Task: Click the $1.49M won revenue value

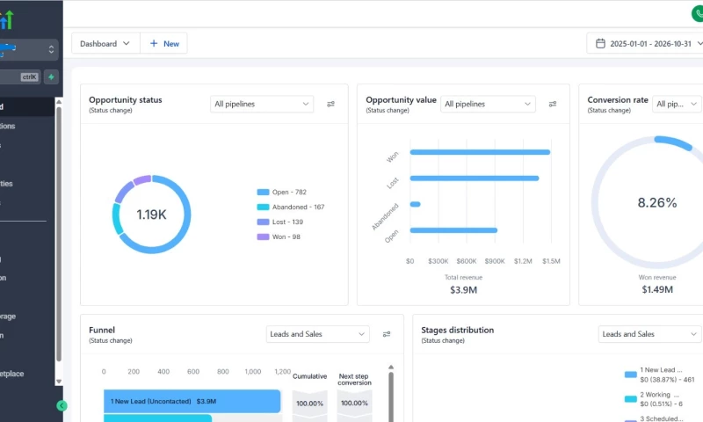Action: point(657,290)
